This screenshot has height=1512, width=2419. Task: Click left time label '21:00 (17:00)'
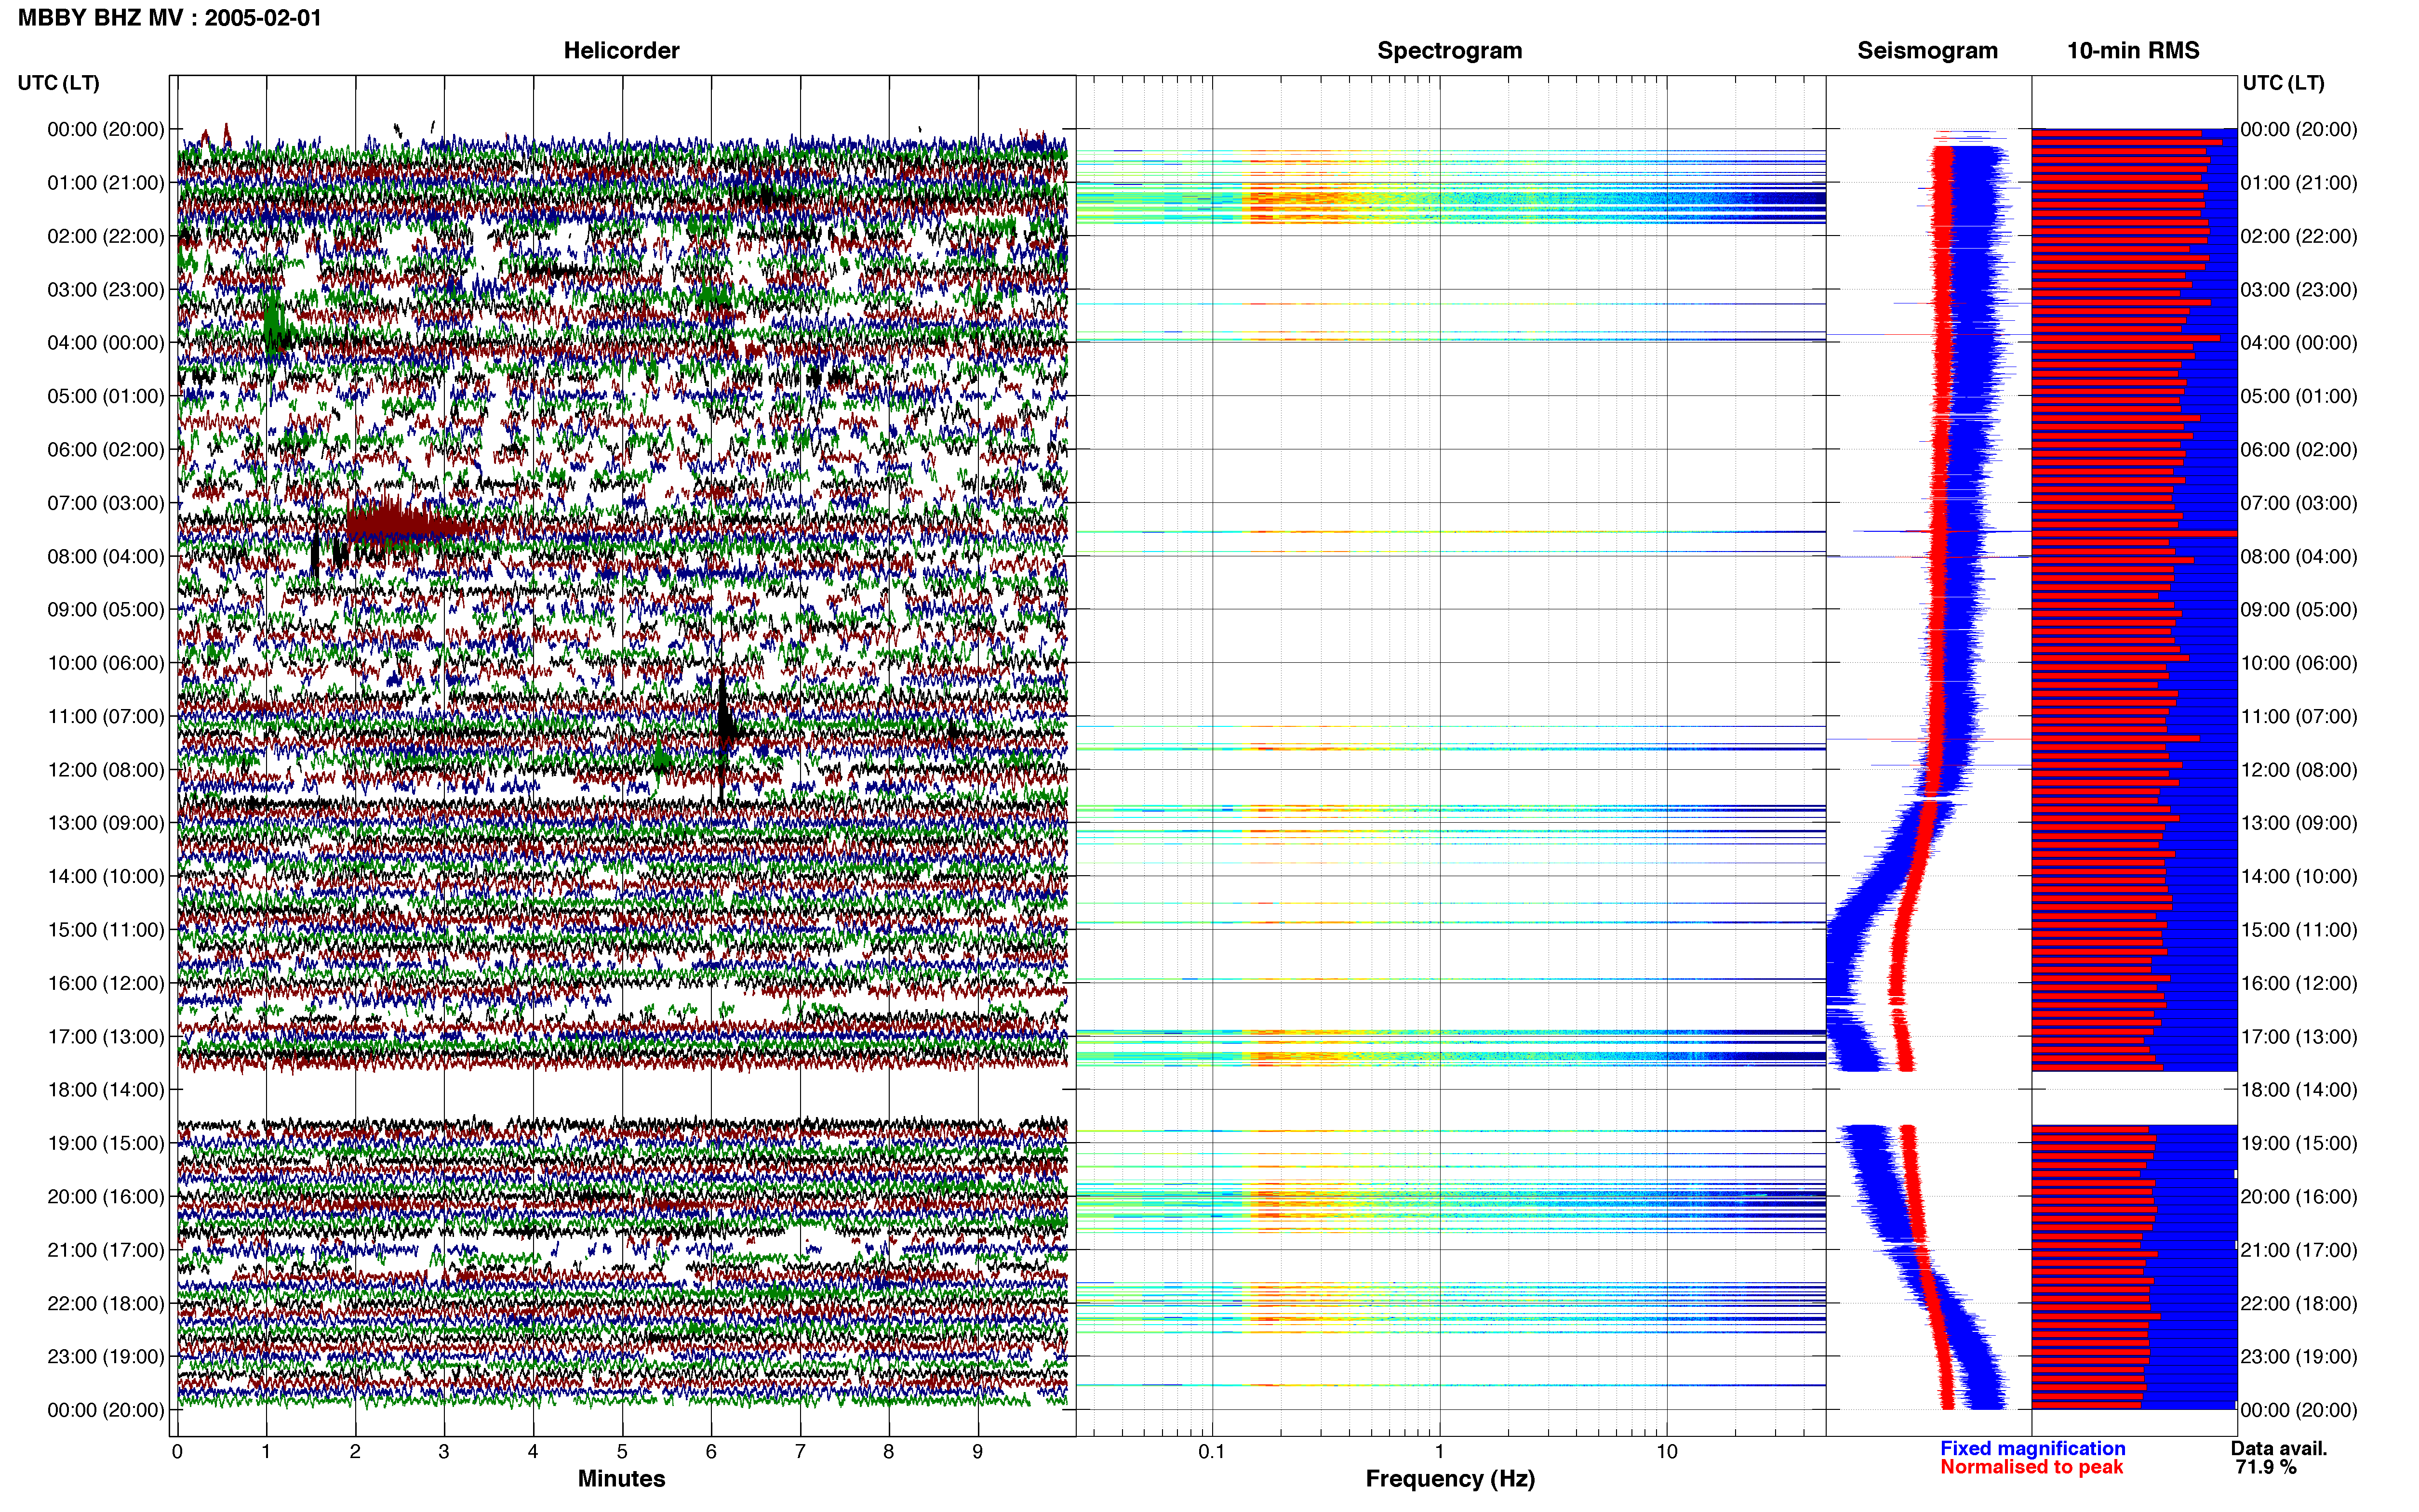tap(106, 1250)
